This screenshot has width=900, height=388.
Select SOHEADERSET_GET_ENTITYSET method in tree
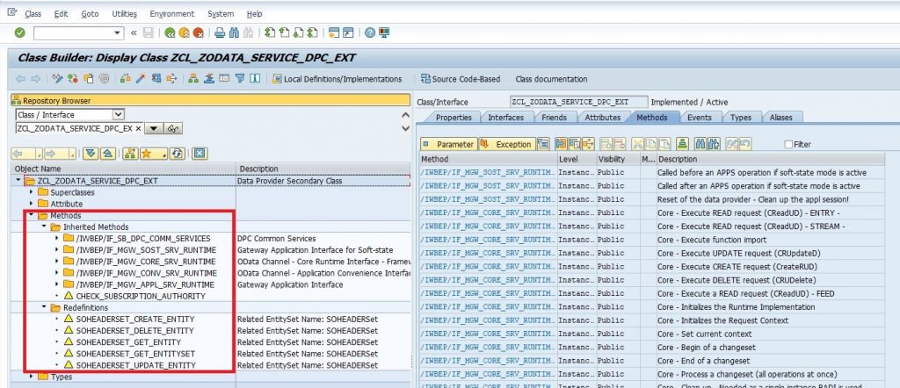(x=135, y=353)
